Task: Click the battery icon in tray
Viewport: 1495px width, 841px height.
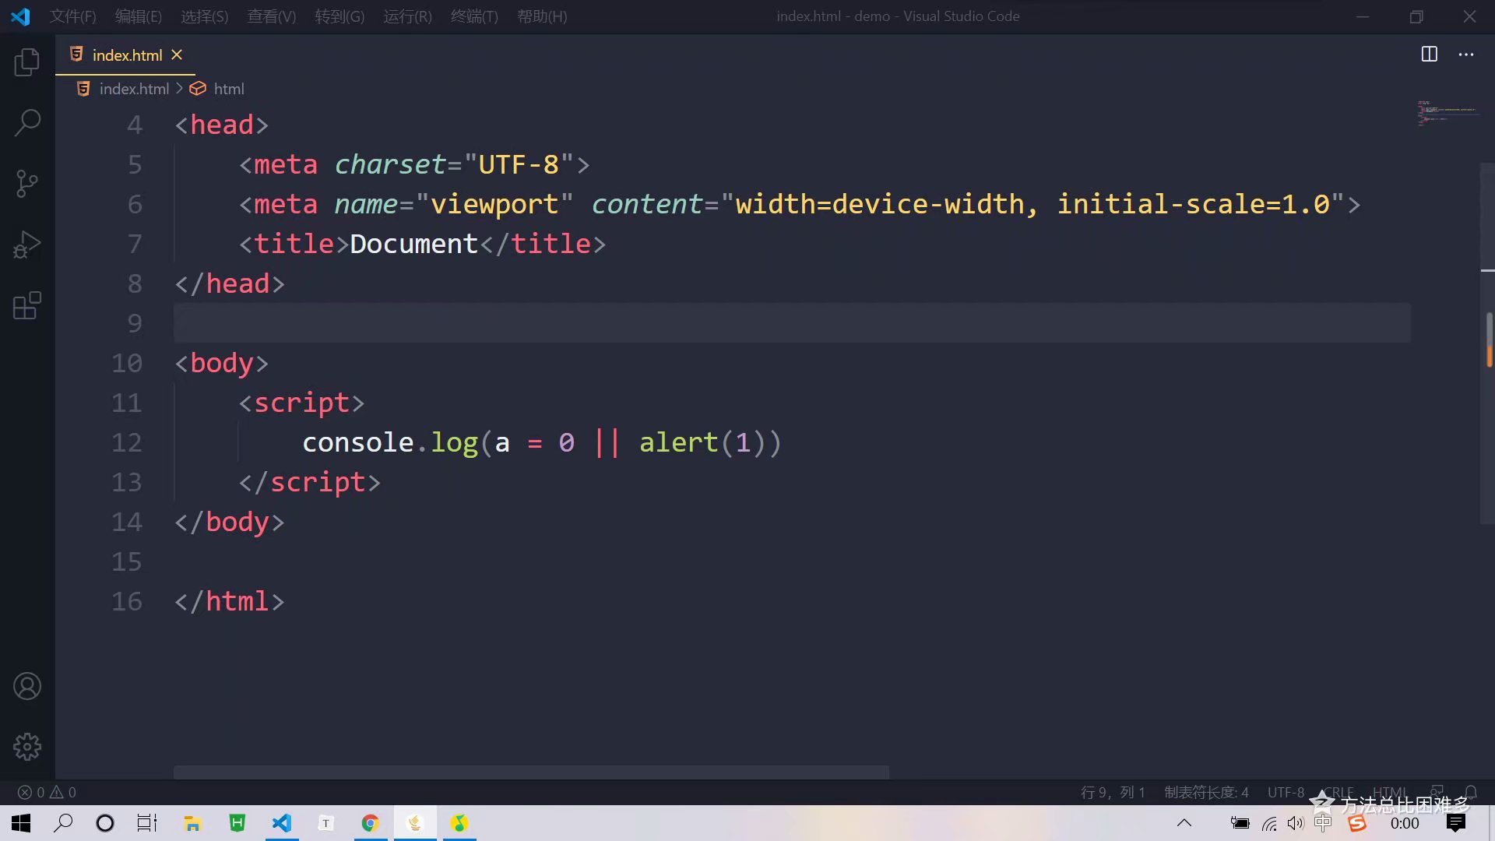Action: [x=1240, y=823]
